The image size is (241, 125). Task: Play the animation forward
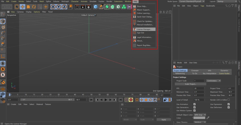pyautogui.click(x=106, y=100)
